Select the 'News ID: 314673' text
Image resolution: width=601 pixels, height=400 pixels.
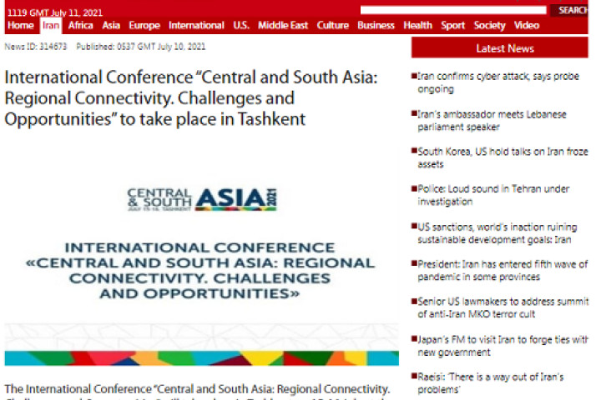(x=36, y=47)
